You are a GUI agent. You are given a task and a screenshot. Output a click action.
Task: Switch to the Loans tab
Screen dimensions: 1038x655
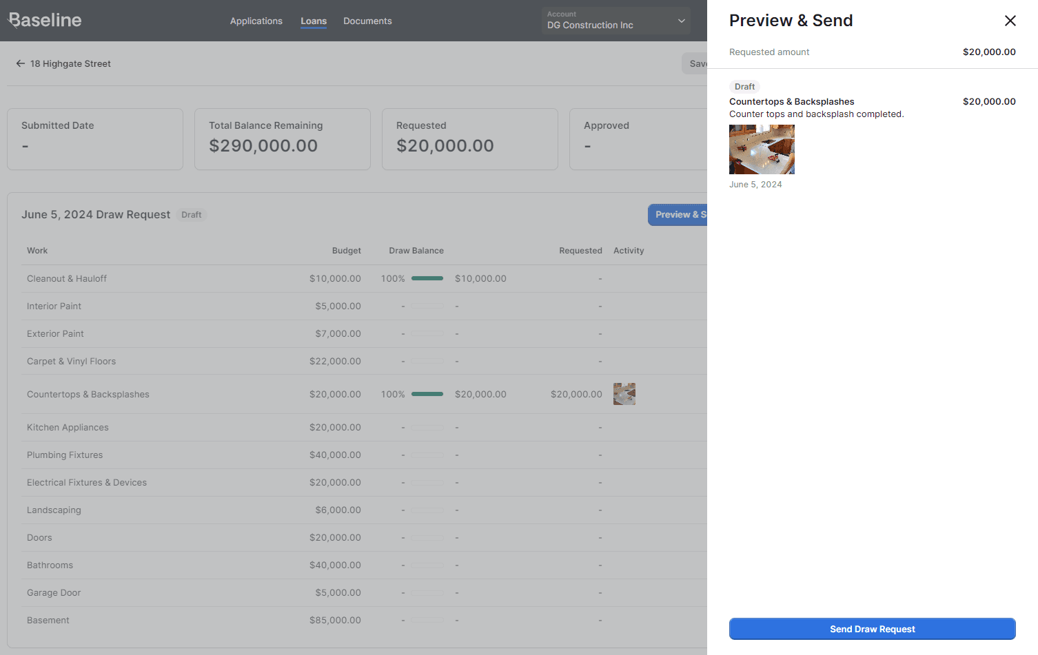314,21
